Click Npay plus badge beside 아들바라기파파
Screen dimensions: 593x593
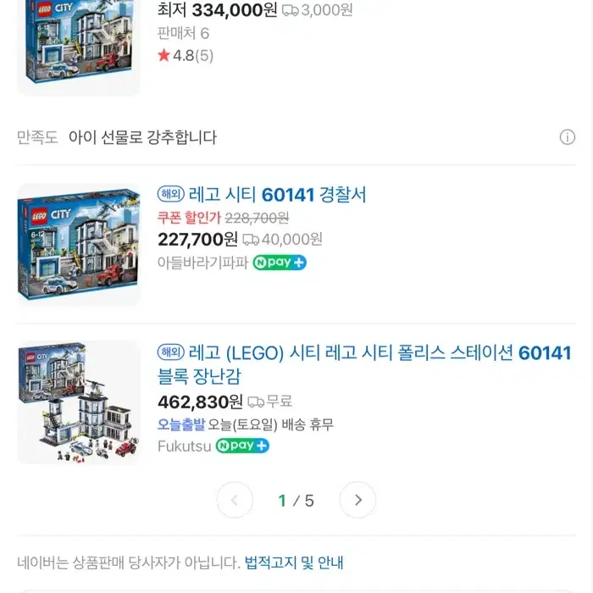tap(280, 262)
